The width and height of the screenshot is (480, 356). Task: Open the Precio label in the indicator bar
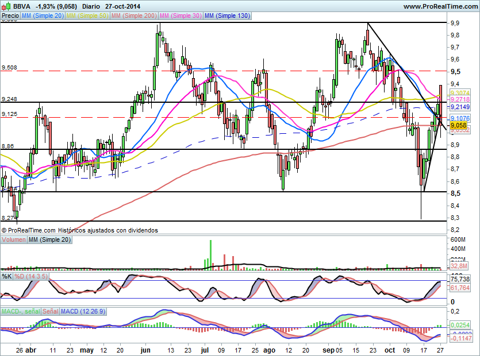[10, 16]
